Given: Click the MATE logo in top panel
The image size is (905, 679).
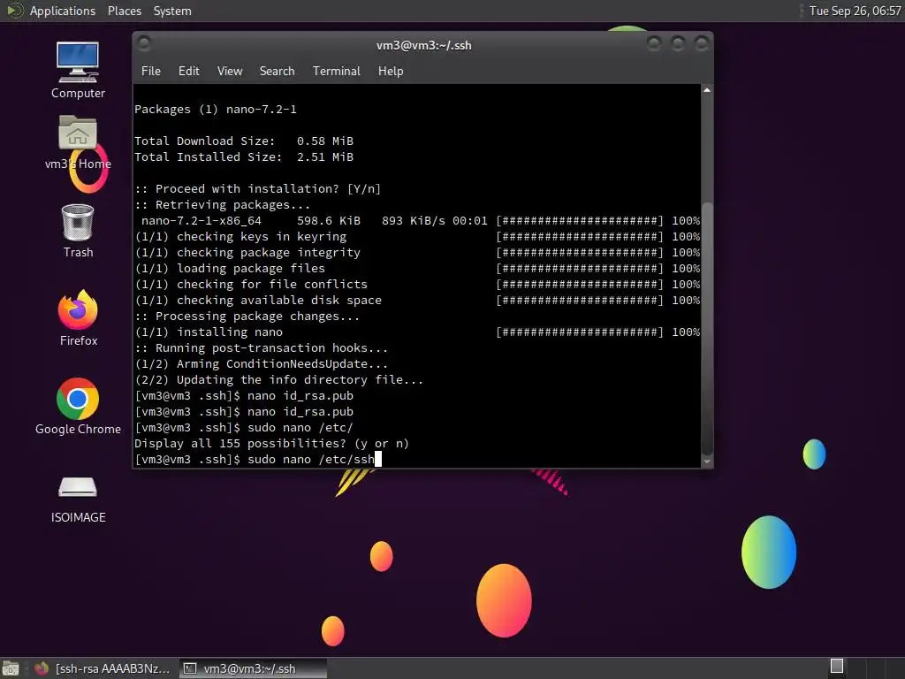Looking at the screenshot, I should (x=14, y=11).
